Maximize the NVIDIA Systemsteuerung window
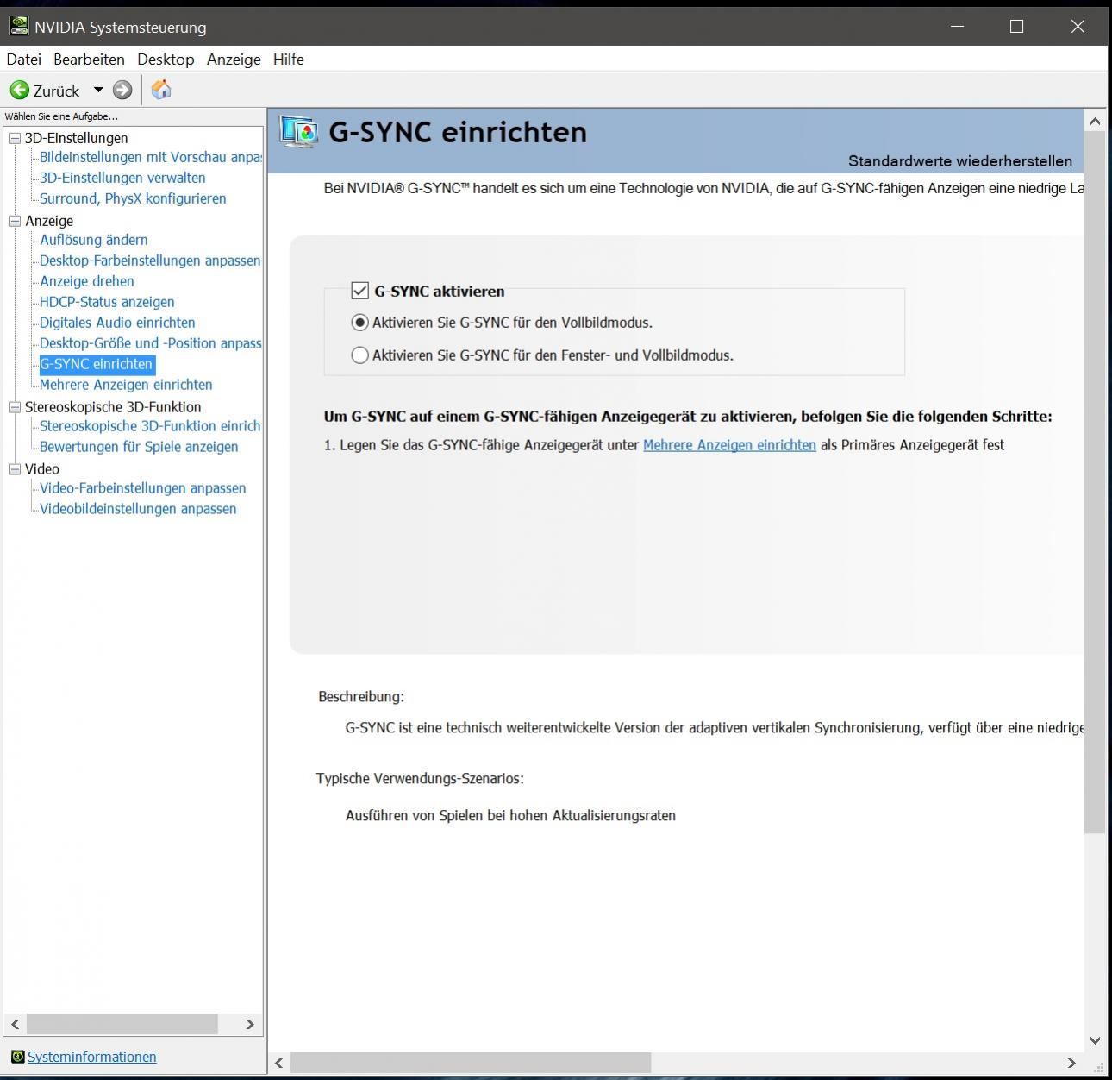 point(1016,26)
